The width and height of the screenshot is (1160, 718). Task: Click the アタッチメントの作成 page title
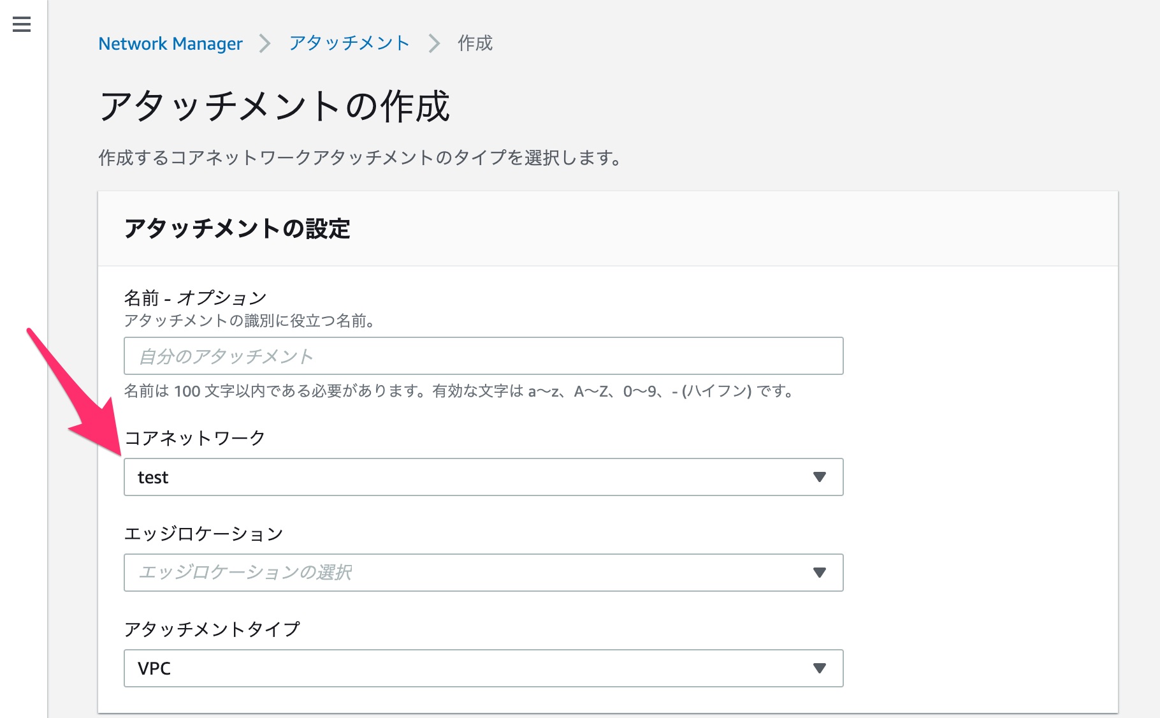click(x=275, y=106)
